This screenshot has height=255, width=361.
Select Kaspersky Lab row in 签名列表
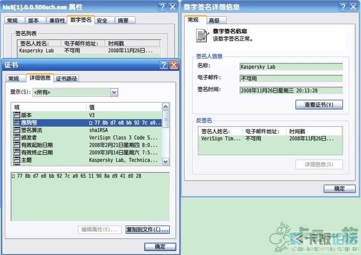point(89,51)
